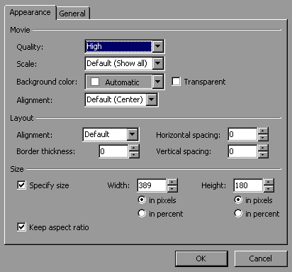Click the Width field showing 389

tap(152, 185)
